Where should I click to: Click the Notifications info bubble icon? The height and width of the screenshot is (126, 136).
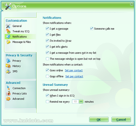pyautogui.click(x=8, y=37)
